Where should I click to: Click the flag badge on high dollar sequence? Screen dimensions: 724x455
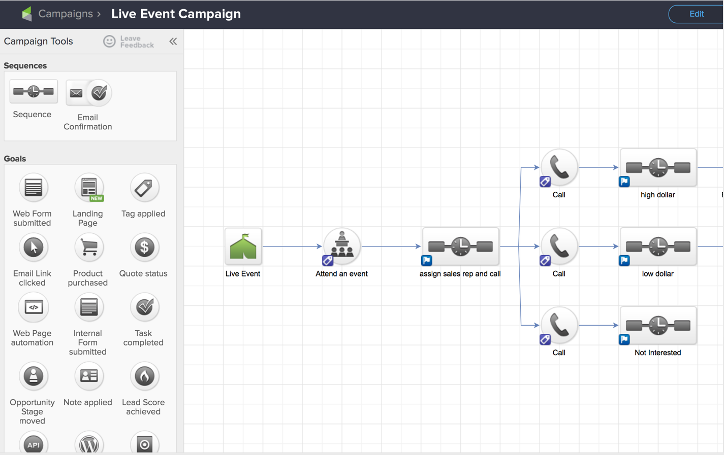[624, 182]
